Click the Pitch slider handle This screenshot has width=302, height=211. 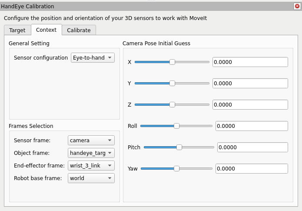pyautogui.click(x=179, y=147)
